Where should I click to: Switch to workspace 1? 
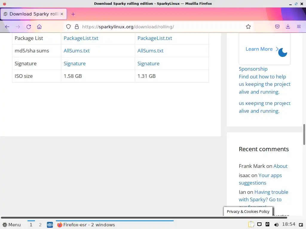point(31,225)
